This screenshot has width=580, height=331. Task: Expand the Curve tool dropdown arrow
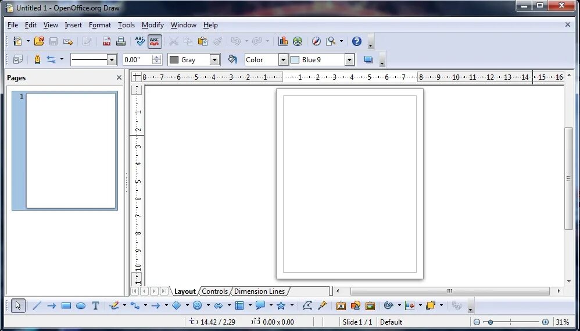tap(124, 305)
